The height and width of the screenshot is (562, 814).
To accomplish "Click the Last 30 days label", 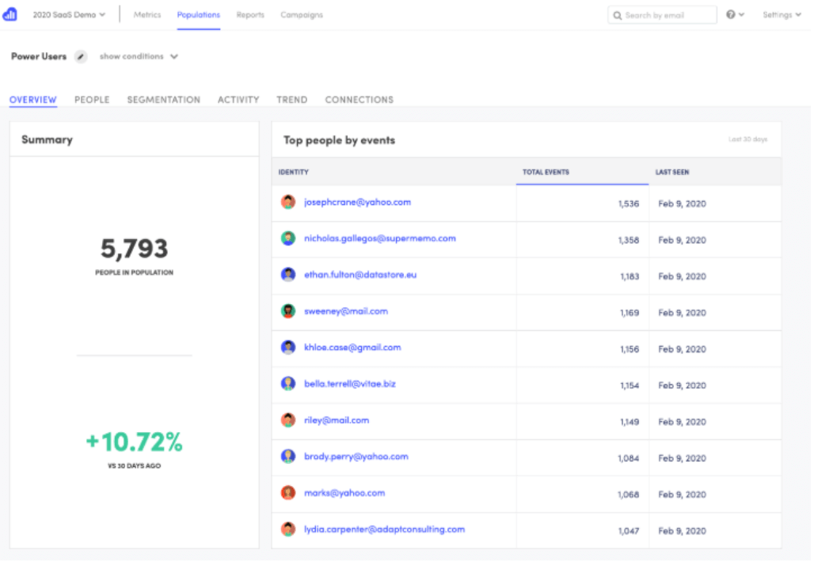I will pos(747,139).
